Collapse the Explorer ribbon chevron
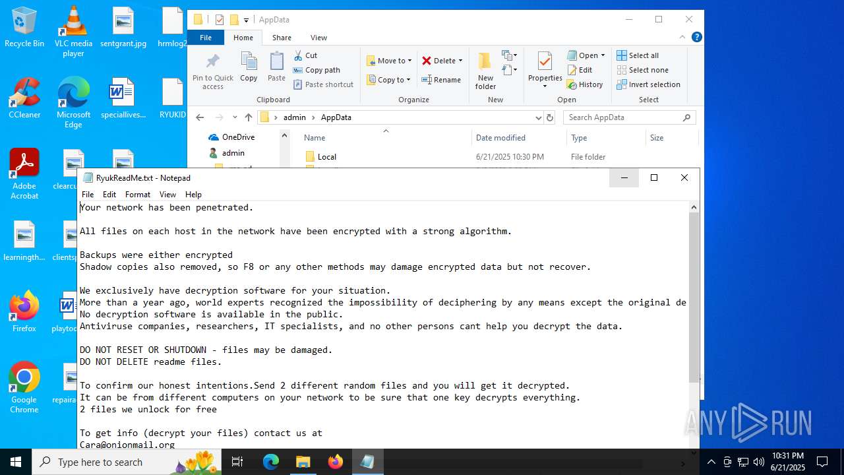This screenshot has height=475, width=844. click(x=682, y=38)
